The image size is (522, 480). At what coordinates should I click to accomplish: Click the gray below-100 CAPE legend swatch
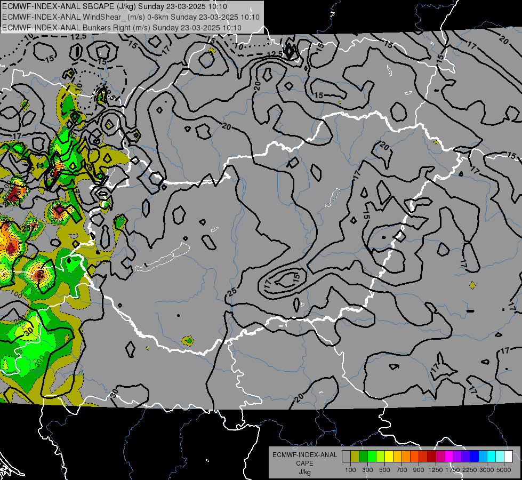346,457
